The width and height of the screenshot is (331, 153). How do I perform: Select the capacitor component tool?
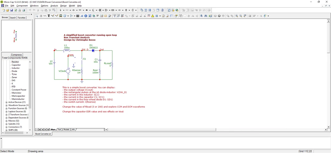(73, 10)
